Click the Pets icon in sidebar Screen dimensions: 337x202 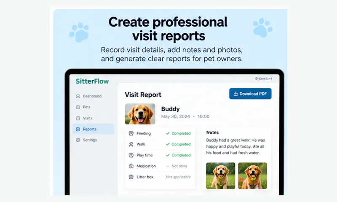(x=78, y=107)
